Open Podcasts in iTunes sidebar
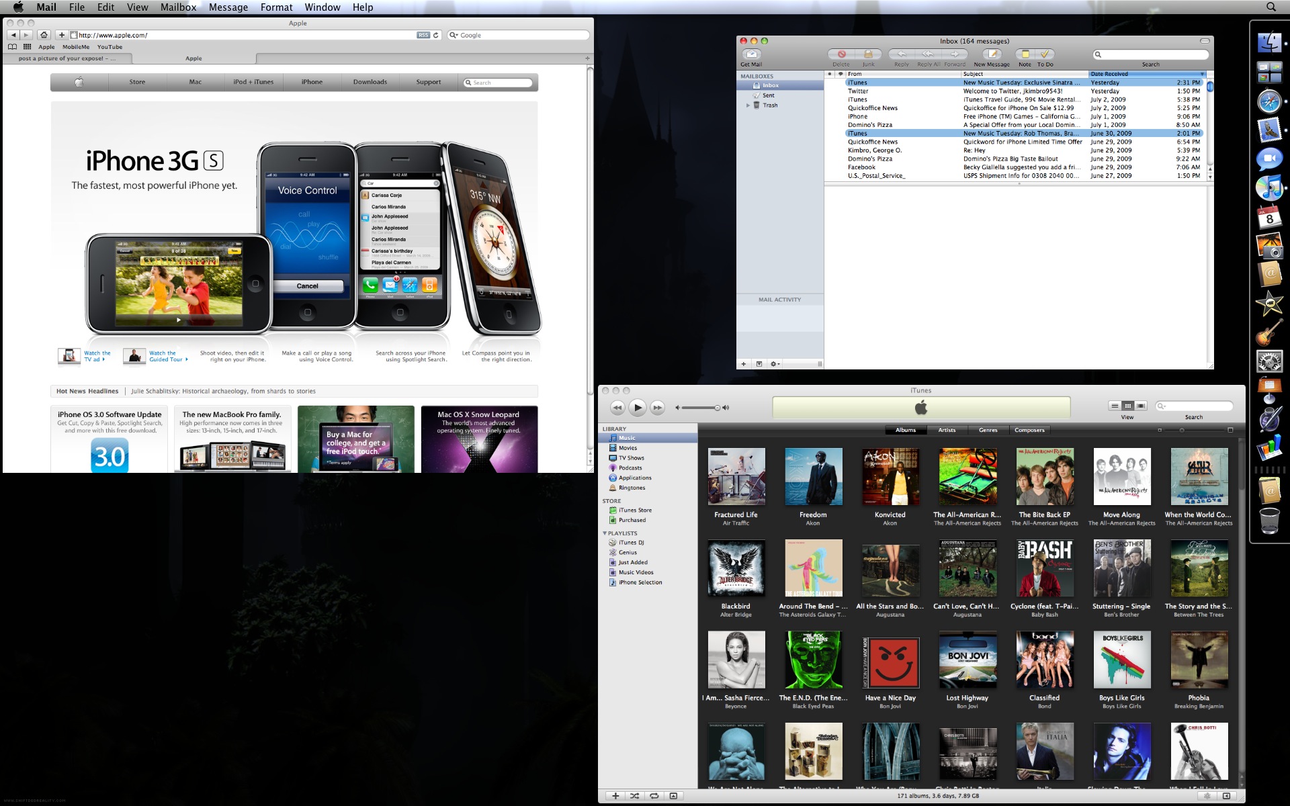The image size is (1290, 806). 648,468
